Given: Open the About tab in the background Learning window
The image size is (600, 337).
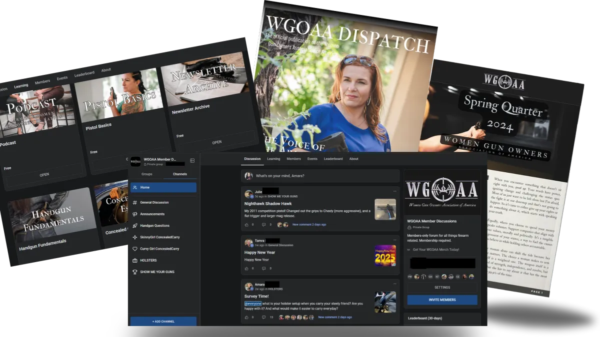Looking at the screenshot, I should coord(106,70).
